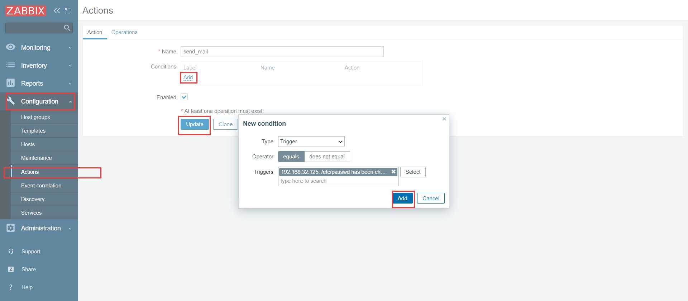Click the Actions page heading
This screenshot has height=301, width=688.
[98, 10]
